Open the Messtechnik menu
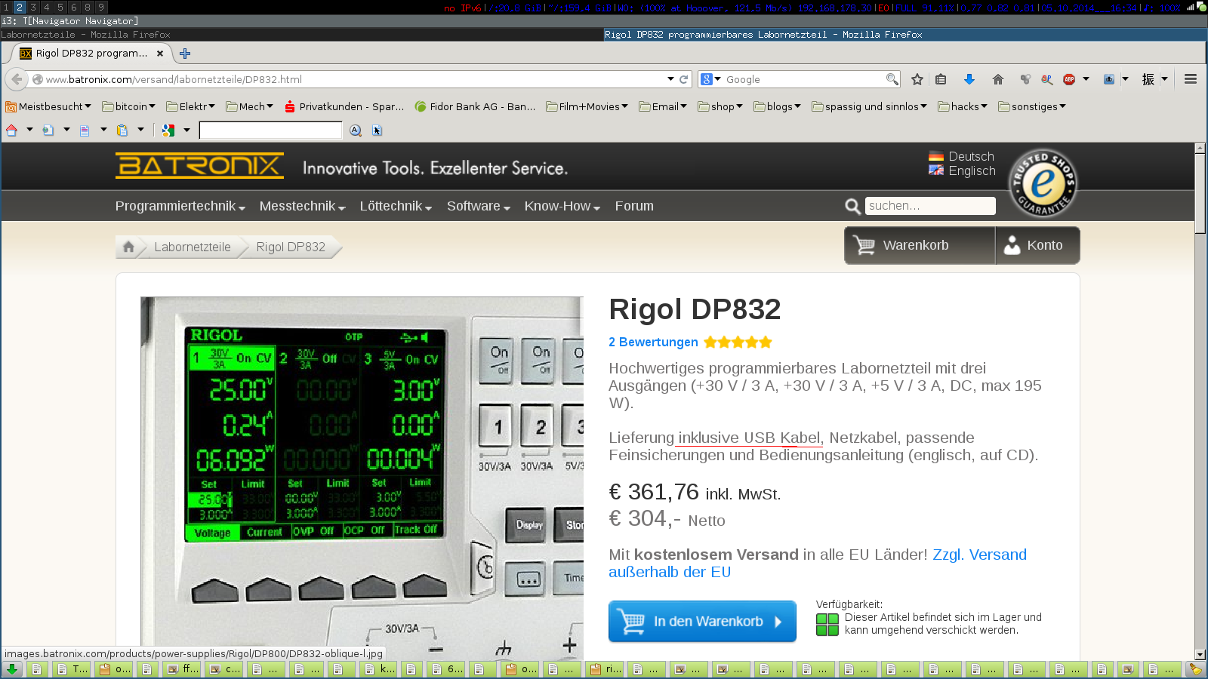This screenshot has height=679, width=1208. (302, 206)
